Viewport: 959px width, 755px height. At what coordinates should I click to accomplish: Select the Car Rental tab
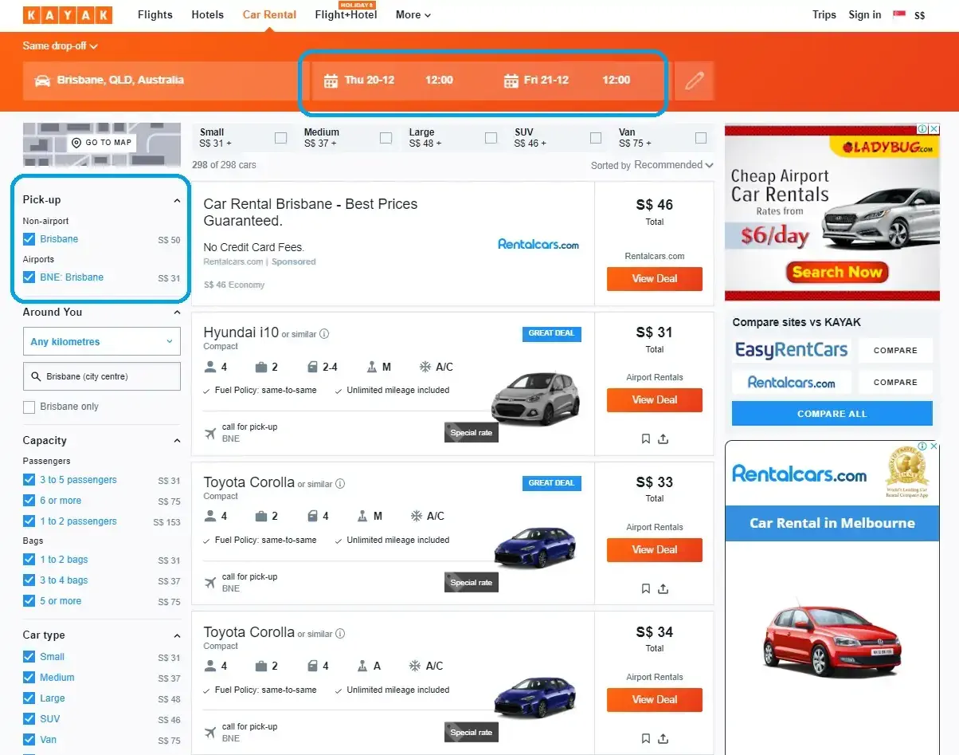[x=270, y=14]
